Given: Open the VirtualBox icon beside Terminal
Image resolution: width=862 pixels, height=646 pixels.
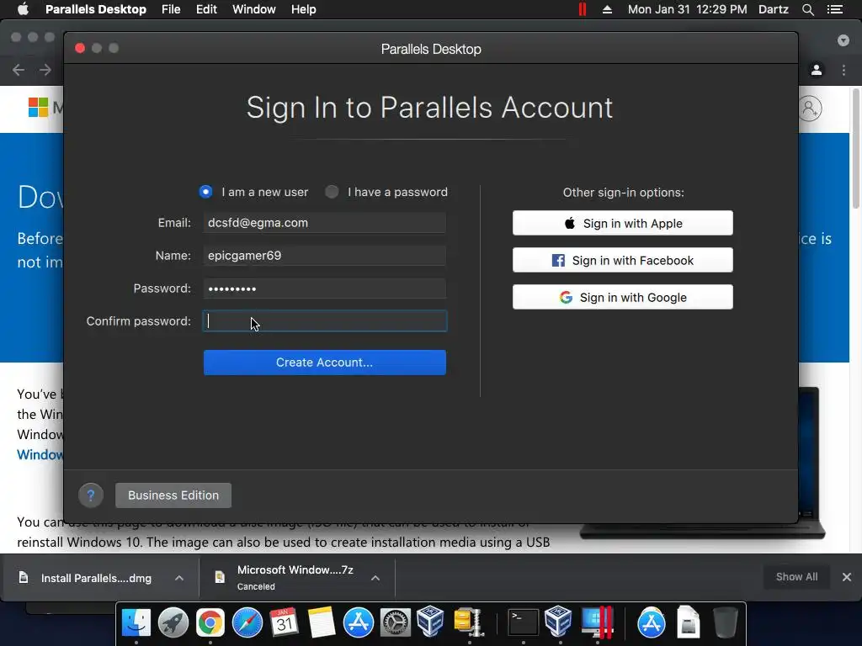Looking at the screenshot, I should [559, 623].
